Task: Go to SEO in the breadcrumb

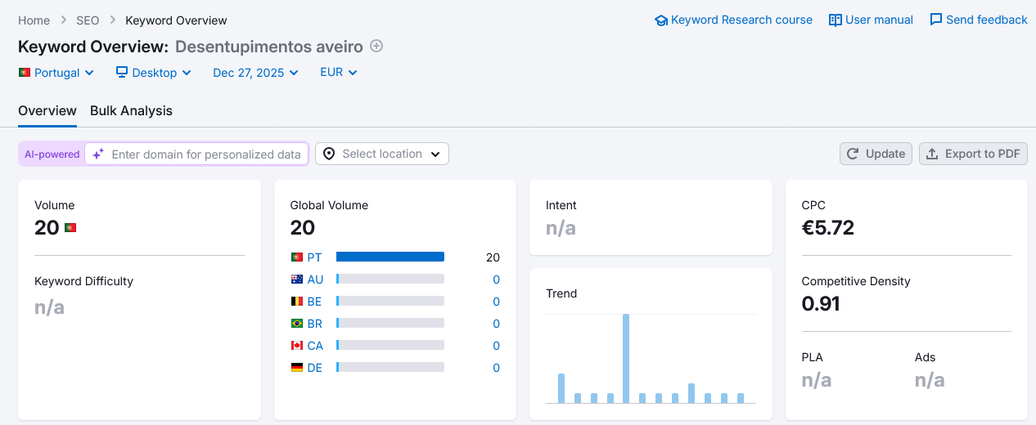Action: [x=88, y=20]
